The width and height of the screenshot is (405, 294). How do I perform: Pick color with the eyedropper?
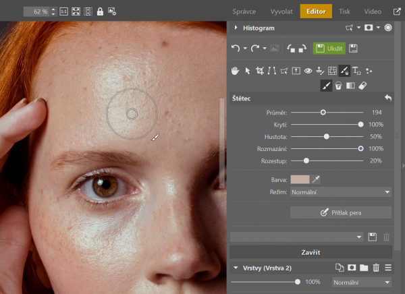point(316,179)
